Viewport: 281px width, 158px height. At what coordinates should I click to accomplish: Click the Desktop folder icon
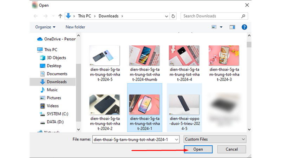[43, 66]
